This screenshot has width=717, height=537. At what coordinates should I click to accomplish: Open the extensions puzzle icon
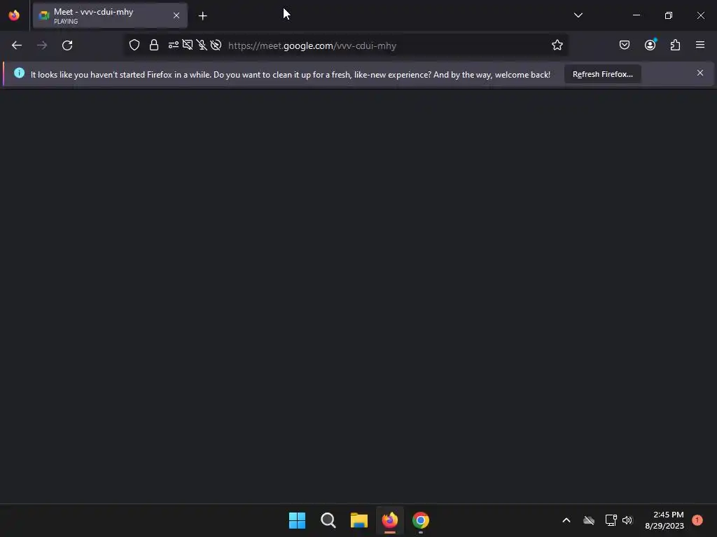coord(675,45)
